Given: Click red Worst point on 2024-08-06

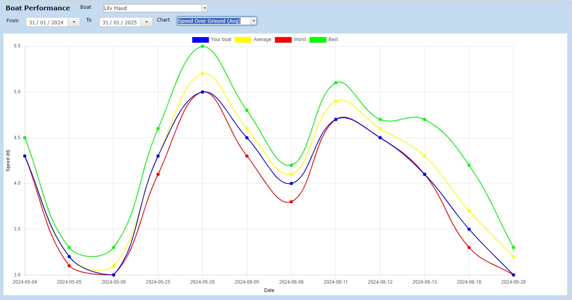Looking at the screenshot, I should (292, 202).
